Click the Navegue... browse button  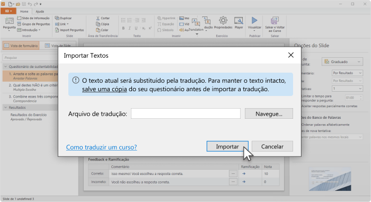point(269,113)
